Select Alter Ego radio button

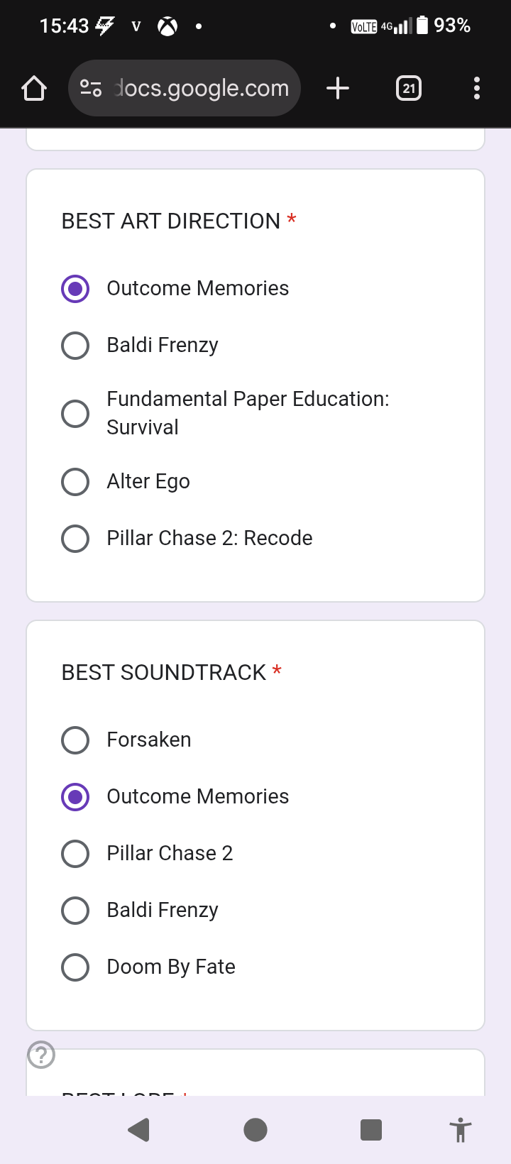(75, 482)
